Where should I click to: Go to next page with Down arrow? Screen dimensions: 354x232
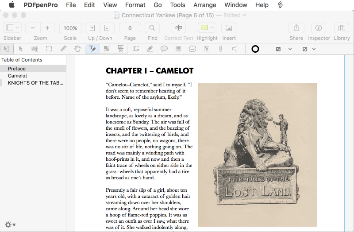107,28
